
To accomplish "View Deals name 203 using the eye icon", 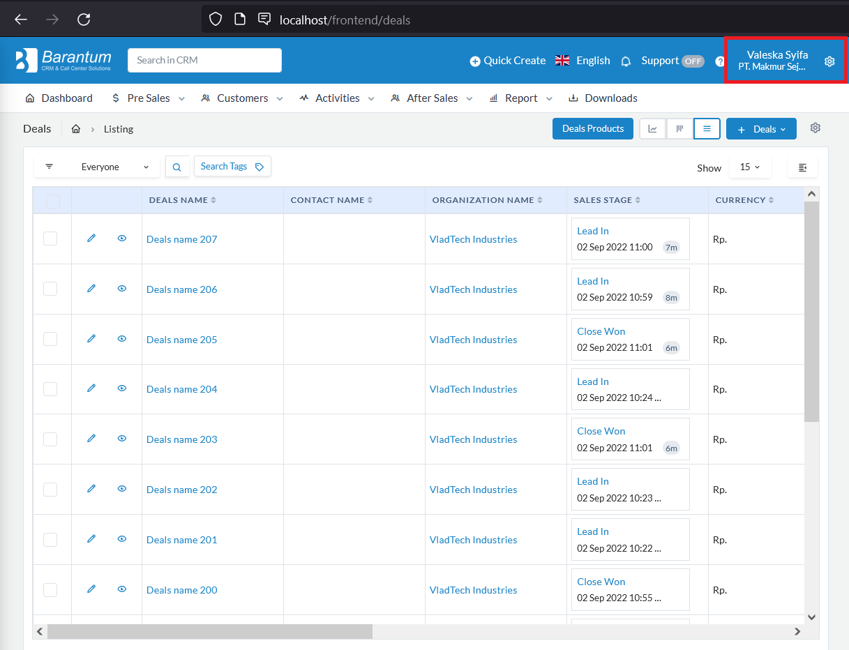I will pyautogui.click(x=122, y=439).
